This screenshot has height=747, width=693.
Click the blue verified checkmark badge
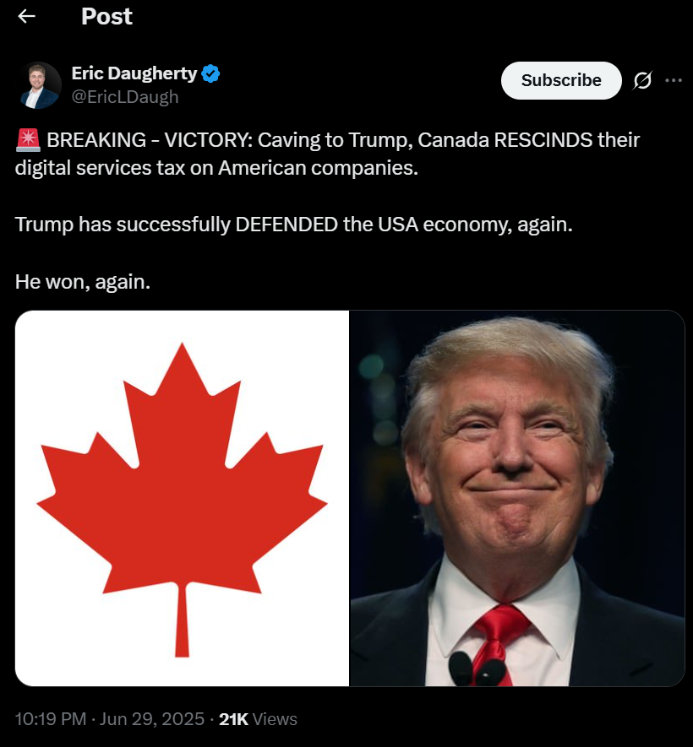click(210, 73)
